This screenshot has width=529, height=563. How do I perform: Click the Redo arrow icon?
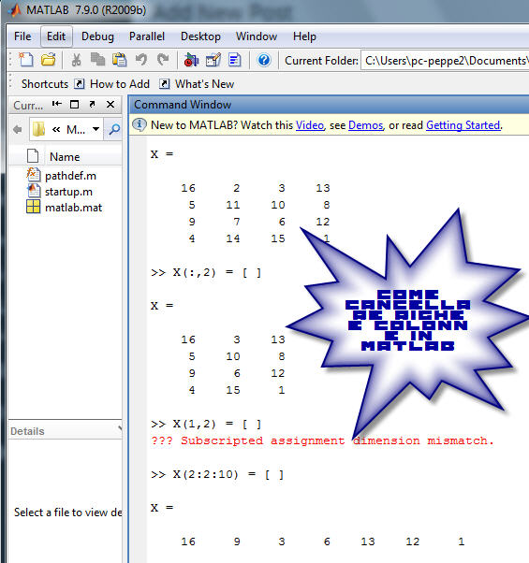coord(163,60)
